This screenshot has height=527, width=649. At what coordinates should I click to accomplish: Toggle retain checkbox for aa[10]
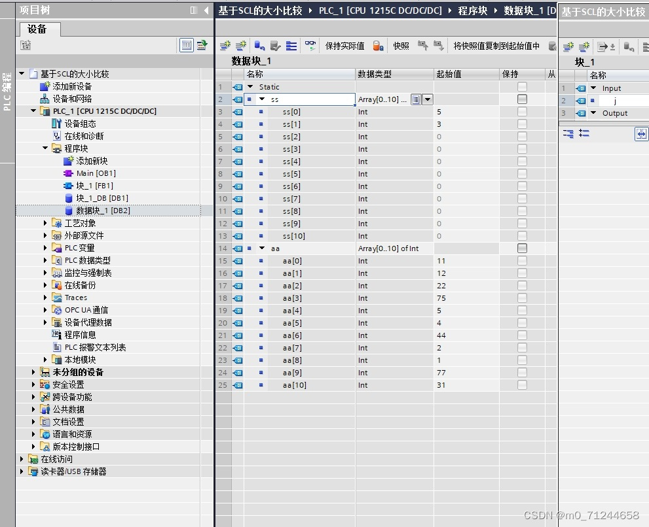point(523,385)
